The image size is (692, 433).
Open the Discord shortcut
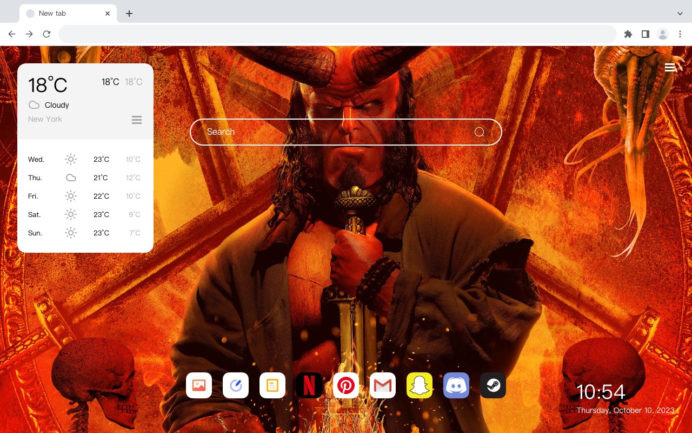(456, 385)
